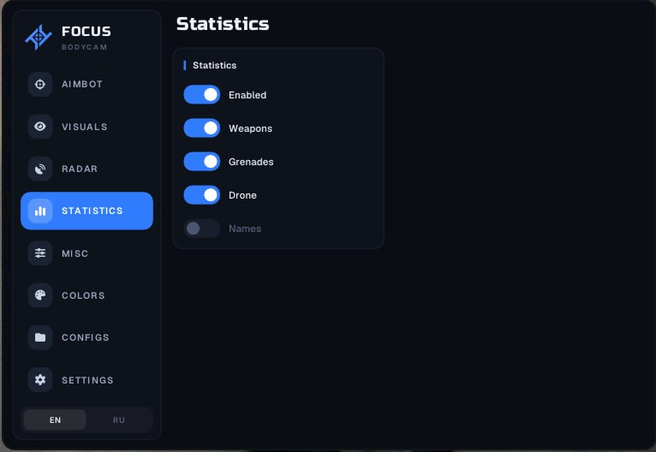Open the Aimbot crosshair icon
Screen dimensions: 656x452
[40, 84]
